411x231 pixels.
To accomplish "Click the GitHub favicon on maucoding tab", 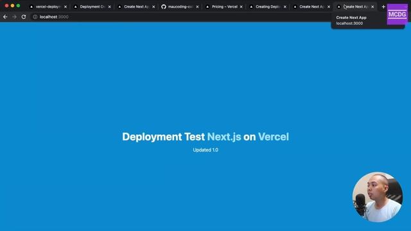I will pyautogui.click(x=164, y=7).
